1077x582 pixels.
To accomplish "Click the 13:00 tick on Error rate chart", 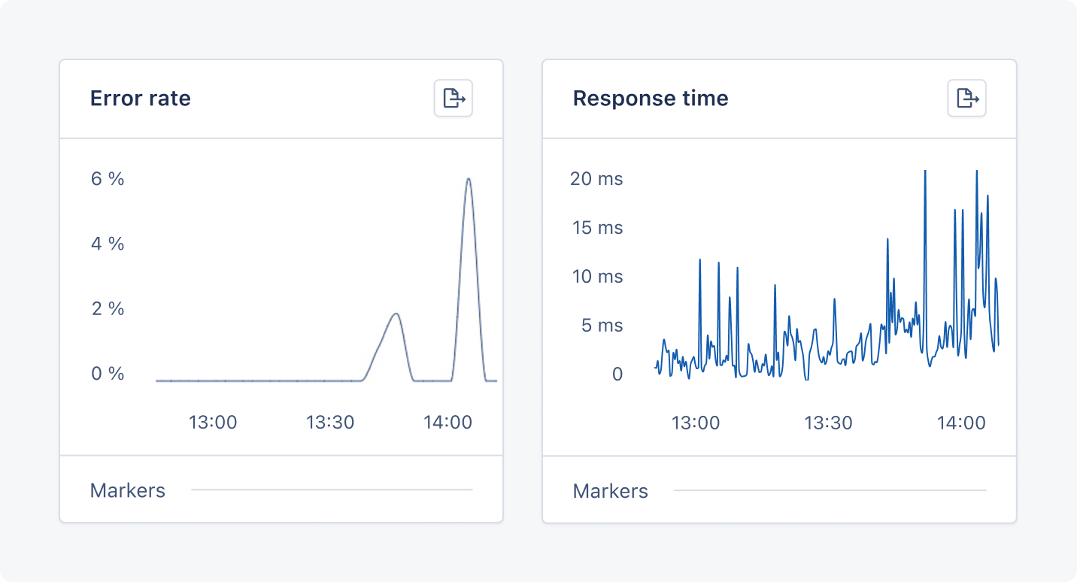I will (213, 422).
